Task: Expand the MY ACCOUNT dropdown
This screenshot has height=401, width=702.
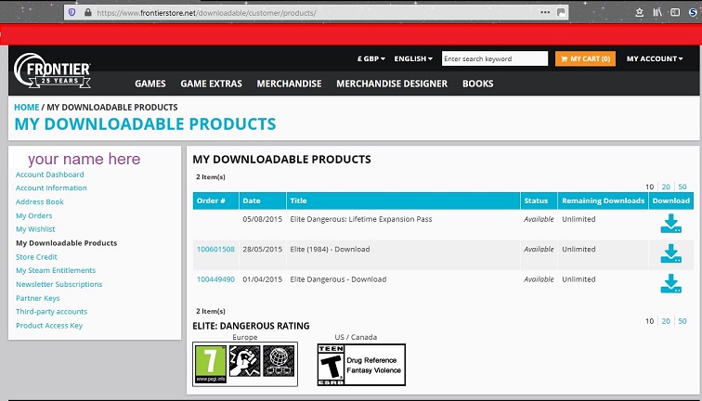Action: (x=655, y=58)
